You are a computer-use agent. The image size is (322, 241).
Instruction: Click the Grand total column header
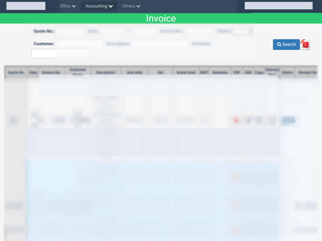[x=186, y=72]
